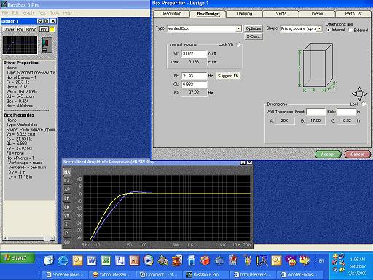This screenshot has width=373, height=280.
Task: Open the Tools menu
Action: pos(55,12)
